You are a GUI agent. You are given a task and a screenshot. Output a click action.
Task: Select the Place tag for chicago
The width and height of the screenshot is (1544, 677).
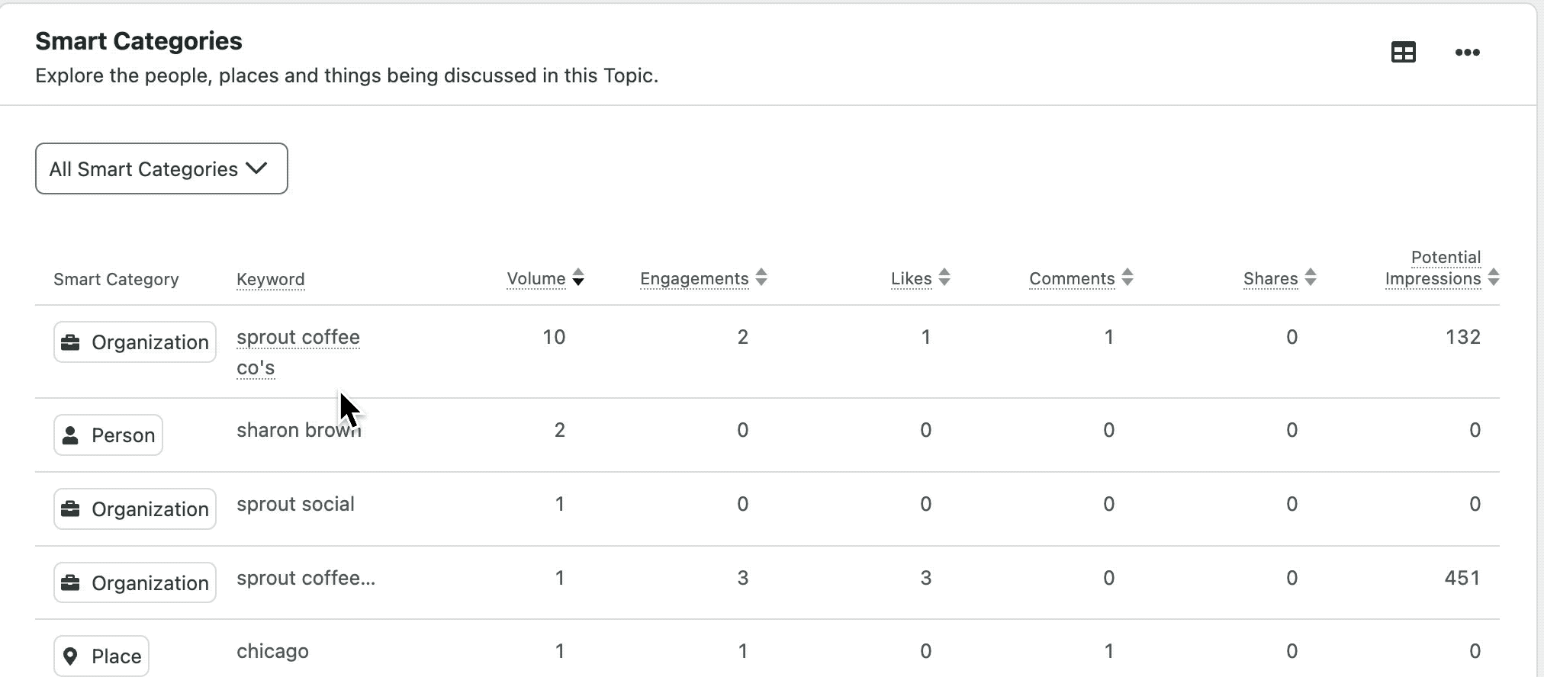coord(101,656)
